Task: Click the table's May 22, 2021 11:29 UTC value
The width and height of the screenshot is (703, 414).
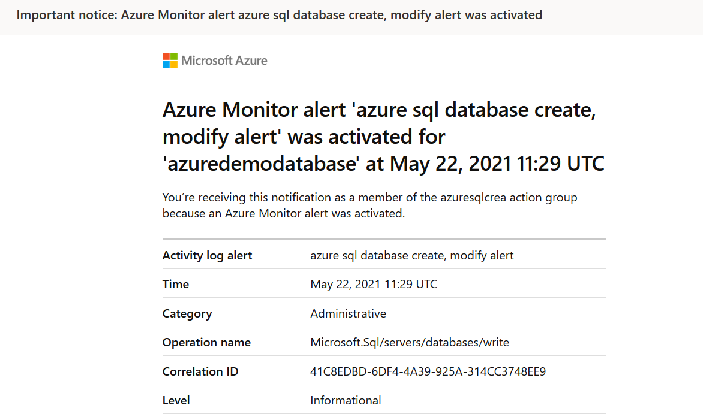Action: [x=374, y=284]
